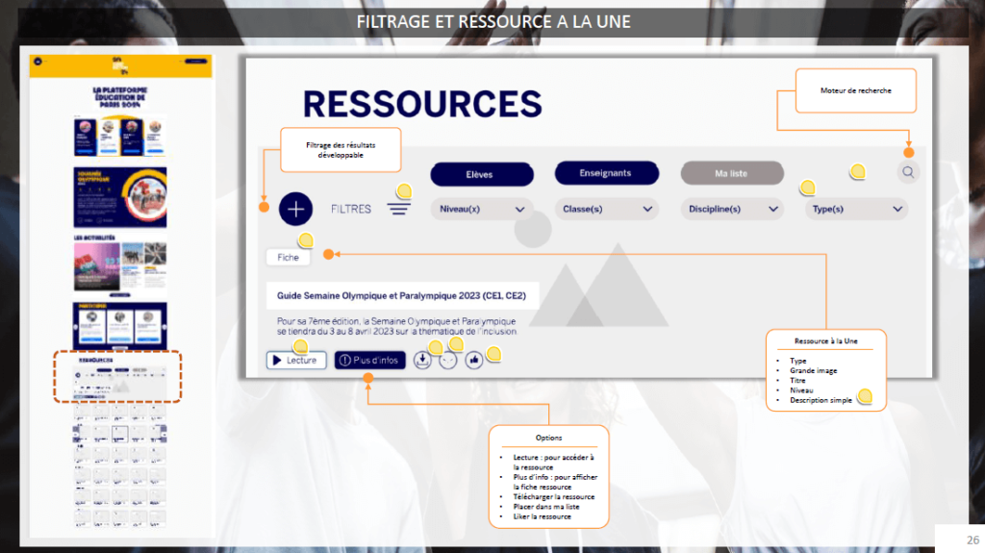Click the magnifying glass search icon
985x553 pixels.
tap(908, 173)
